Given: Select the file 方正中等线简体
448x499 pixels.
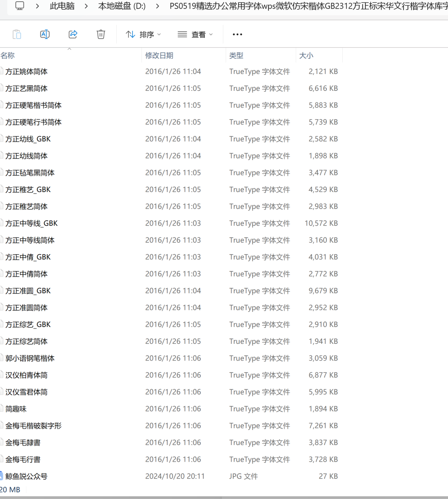Looking at the screenshot, I should pos(30,240).
